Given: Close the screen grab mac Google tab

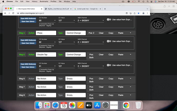Looking at the screenshot, I should [x=100, y=9].
